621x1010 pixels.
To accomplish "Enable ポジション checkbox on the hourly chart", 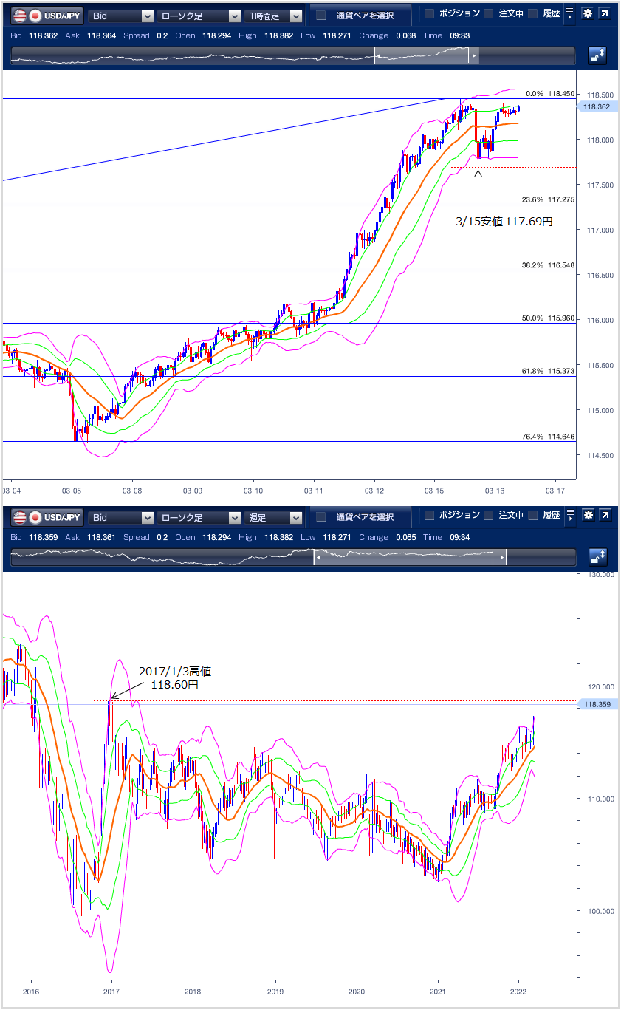I will point(430,14).
